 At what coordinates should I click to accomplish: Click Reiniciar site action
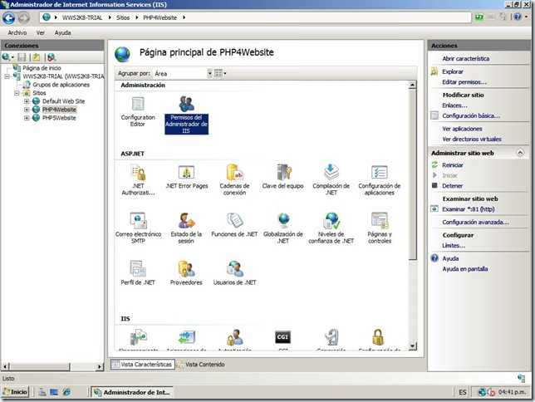click(453, 165)
